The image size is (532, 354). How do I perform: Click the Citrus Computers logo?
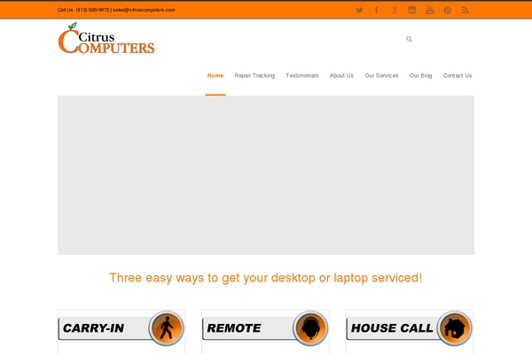(x=106, y=38)
